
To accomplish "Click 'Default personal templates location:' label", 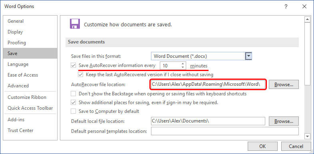I will coord(109,131).
